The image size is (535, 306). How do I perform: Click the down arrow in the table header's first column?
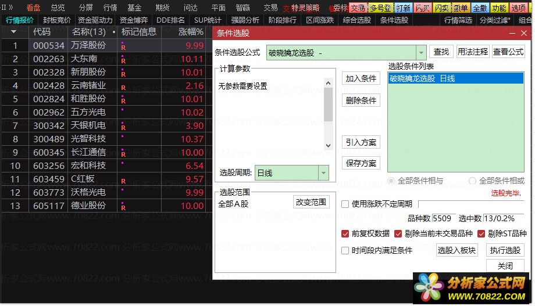13,31
